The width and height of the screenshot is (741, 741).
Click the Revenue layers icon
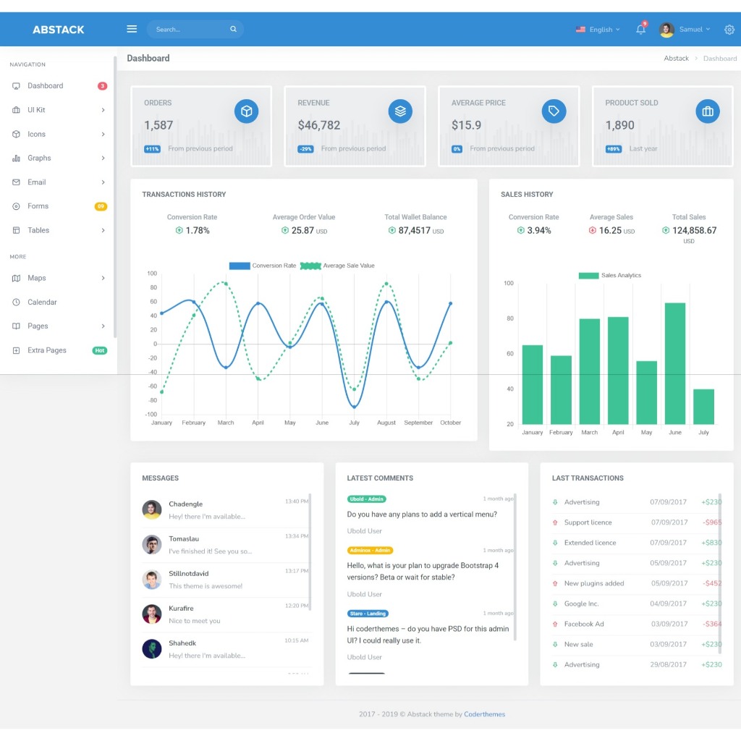coord(400,111)
